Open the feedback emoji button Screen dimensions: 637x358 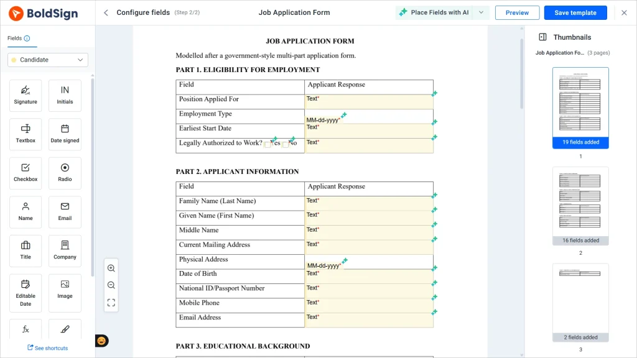pos(101,341)
